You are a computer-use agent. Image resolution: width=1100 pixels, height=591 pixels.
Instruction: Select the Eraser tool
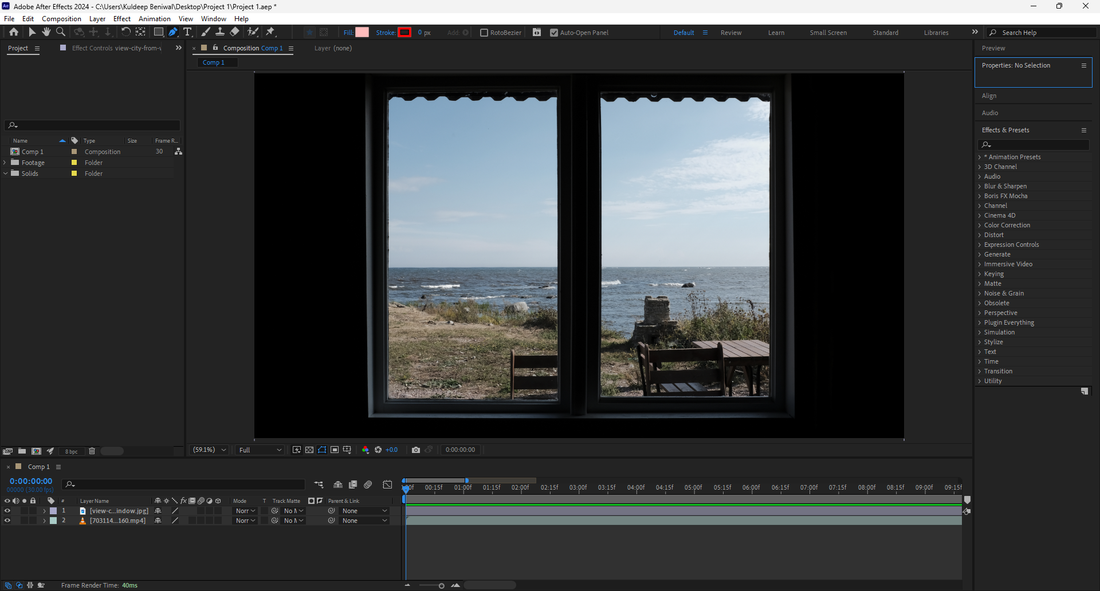click(234, 32)
